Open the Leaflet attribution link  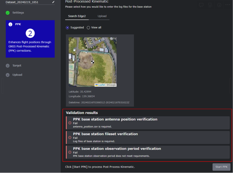102,85
